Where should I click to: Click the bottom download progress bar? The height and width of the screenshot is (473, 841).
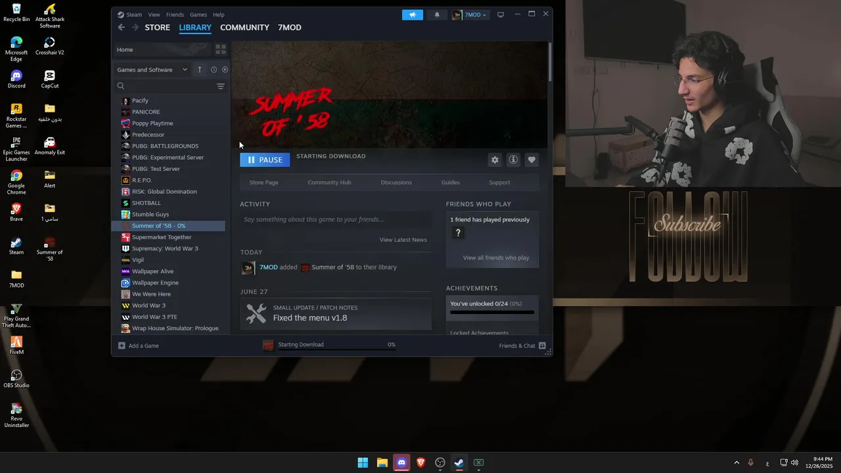pyautogui.click(x=337, y=350)
